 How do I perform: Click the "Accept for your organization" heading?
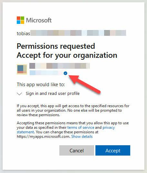coord(67,55)
